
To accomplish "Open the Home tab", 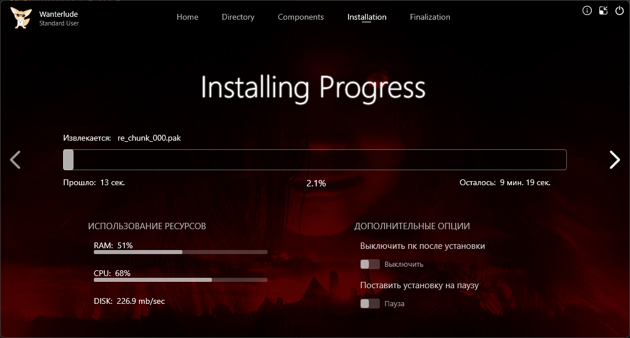I will tap(187, 17).
